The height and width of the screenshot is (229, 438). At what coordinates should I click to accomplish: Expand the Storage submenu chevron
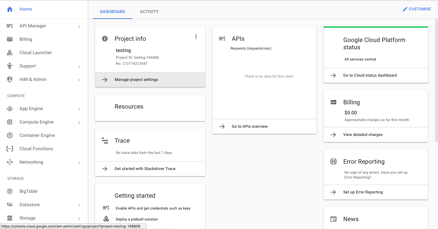click(x=79, y=219)
